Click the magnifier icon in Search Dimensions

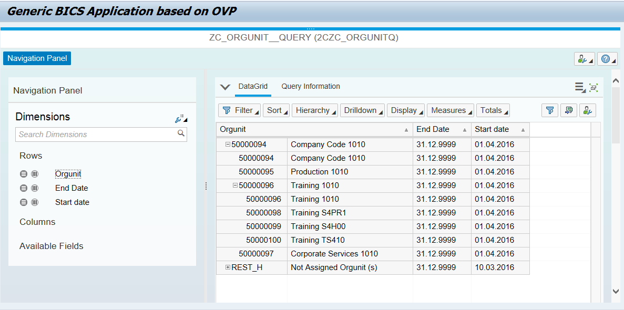tap(181, 134)
